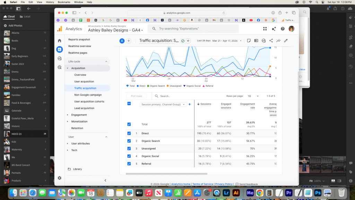Open the Explore icon in left rail

pyautogui.click(x=60, y=58)
